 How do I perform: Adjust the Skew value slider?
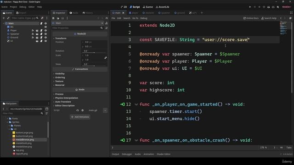point(94,66)
